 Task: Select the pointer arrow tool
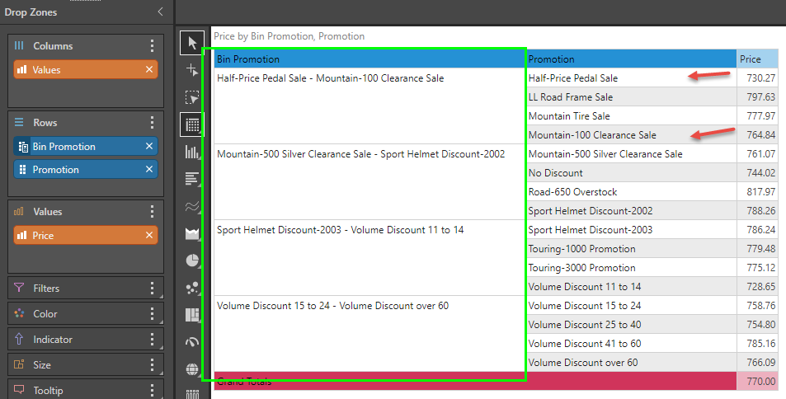[192, 44]
